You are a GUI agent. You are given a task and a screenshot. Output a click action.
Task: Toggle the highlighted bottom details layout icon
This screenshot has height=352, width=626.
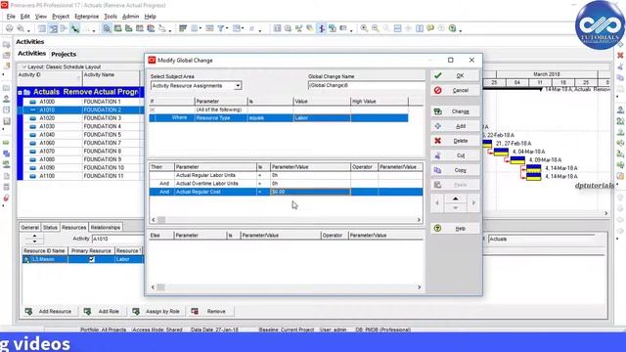click(107, 28)
